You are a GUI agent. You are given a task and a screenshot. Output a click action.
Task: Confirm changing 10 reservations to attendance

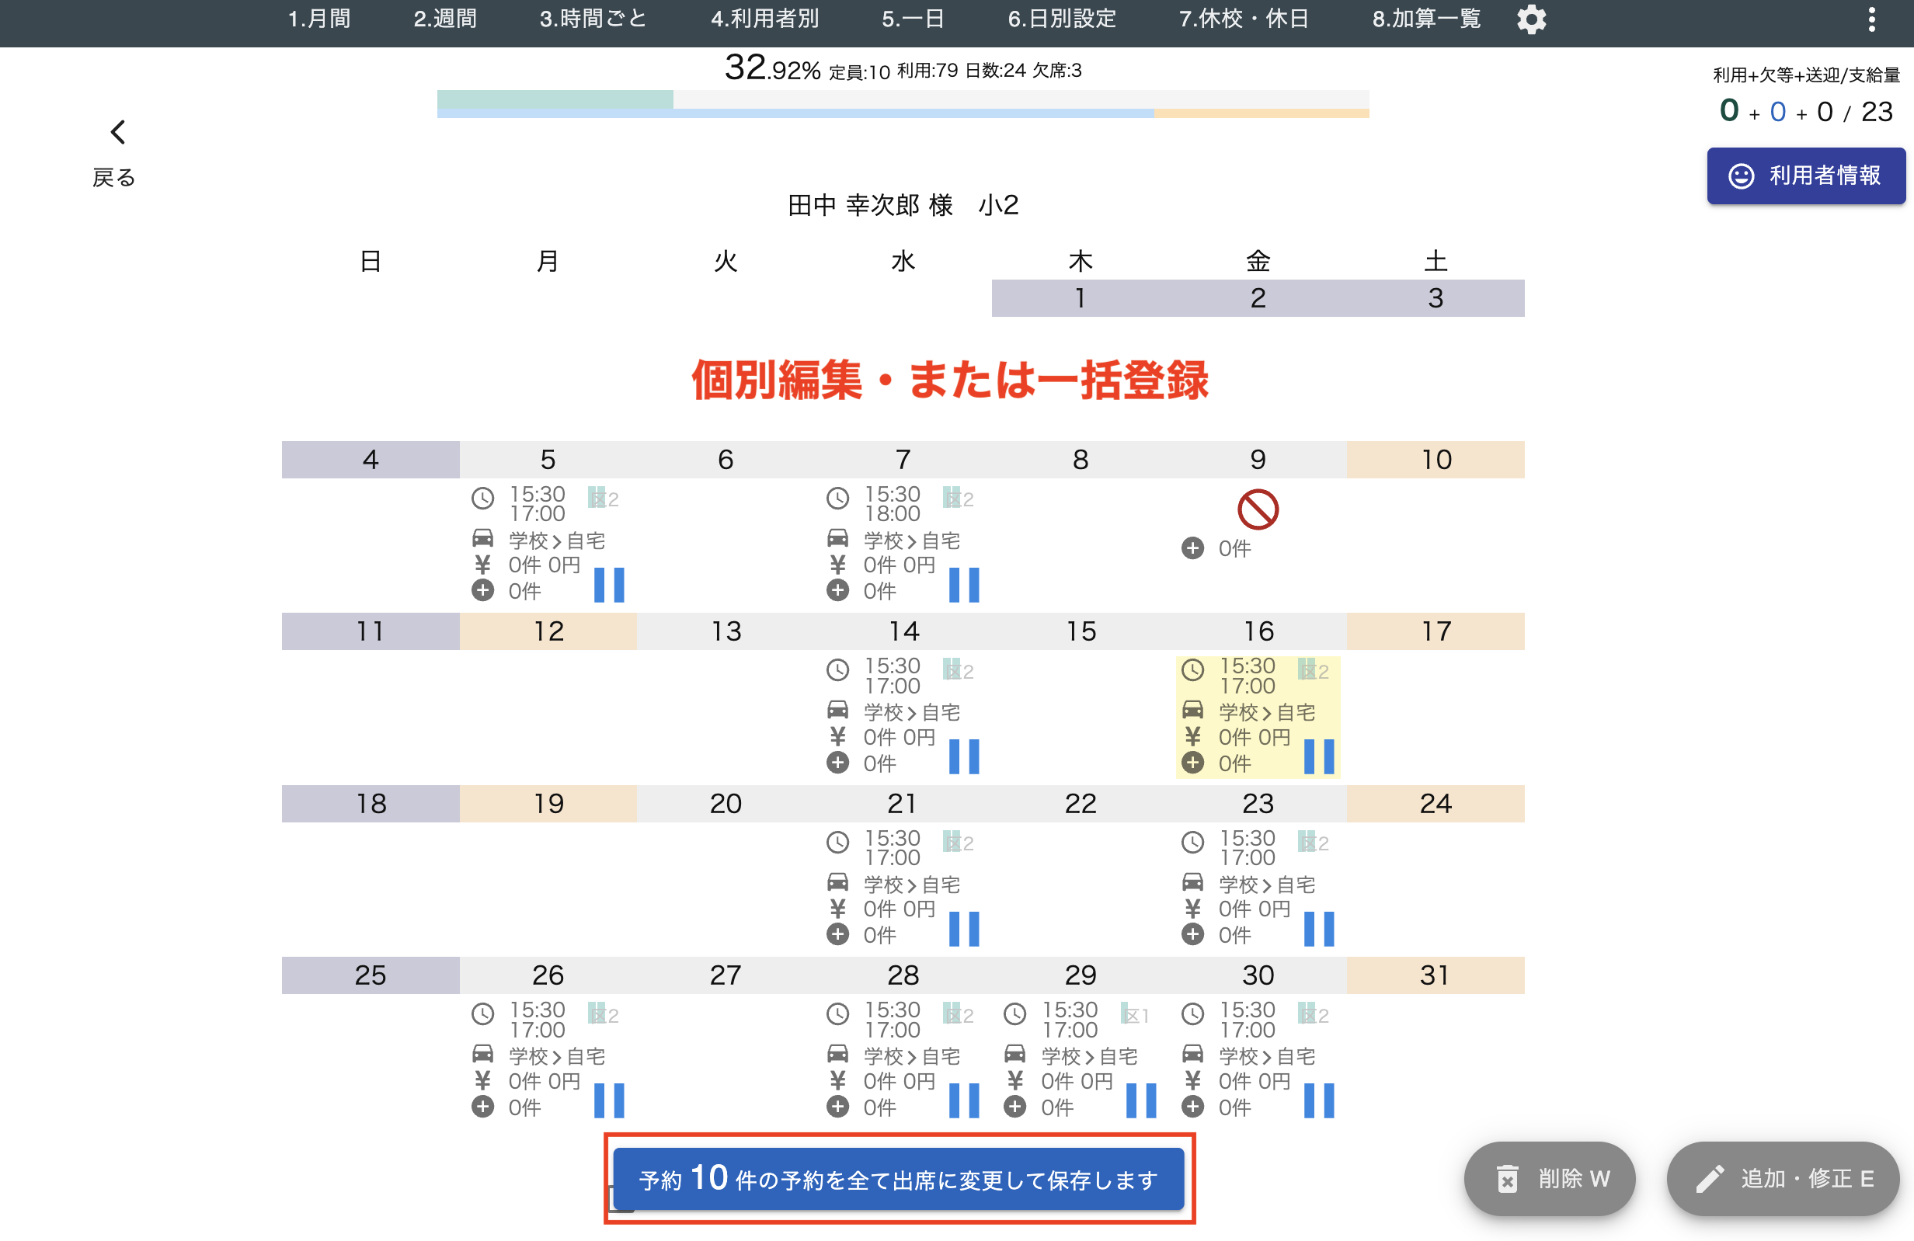click(897, 1178)
